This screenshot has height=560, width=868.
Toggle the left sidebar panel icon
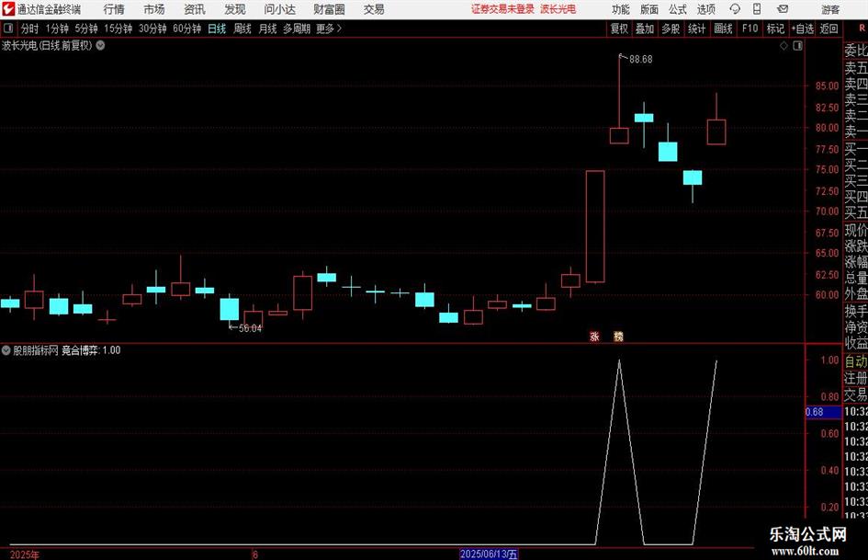point(8,29)
